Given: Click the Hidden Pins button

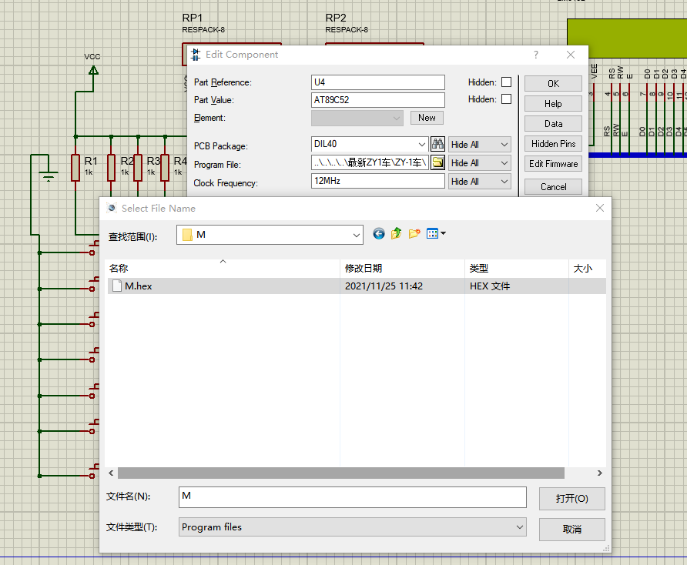Looking at the screenshot, I should tap(553, 144).
